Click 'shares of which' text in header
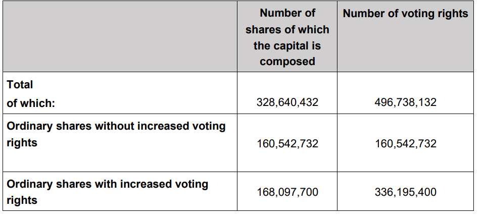Image resolution: width=485 pixels, height=220 pixels. coord(287,30)
